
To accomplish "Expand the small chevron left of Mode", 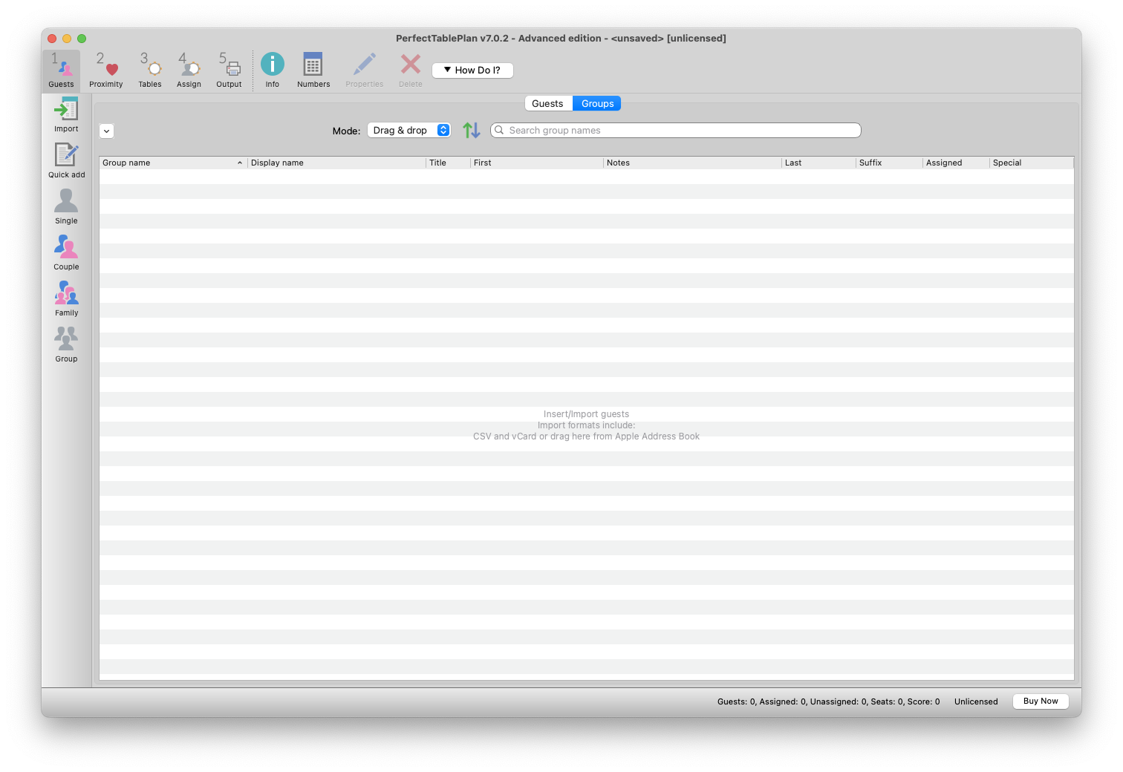I will (x=107, y=131).
